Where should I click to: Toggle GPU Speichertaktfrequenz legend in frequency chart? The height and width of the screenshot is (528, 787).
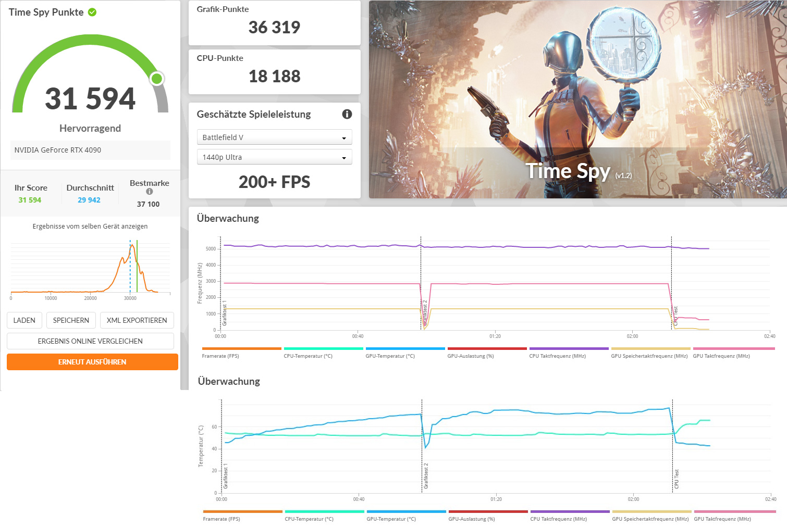pyautogui.click(x=650, y=353)
